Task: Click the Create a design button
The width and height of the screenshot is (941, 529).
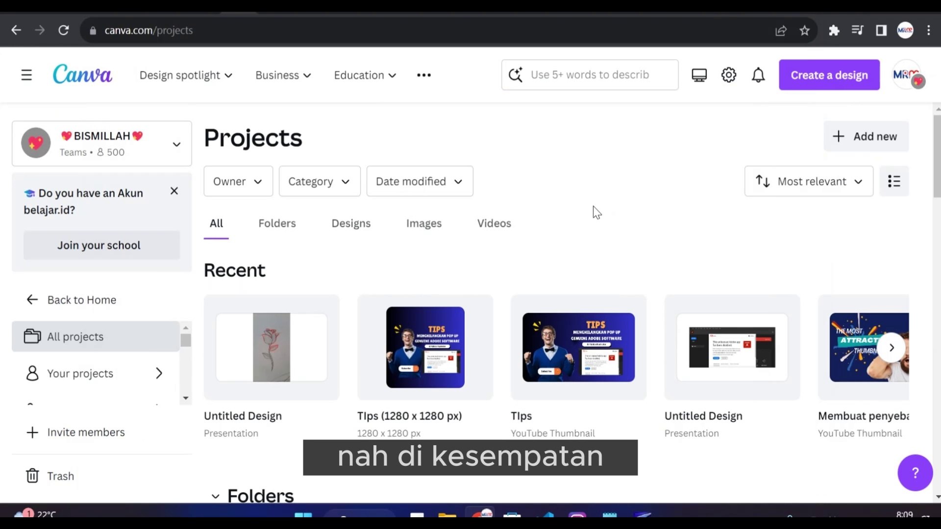Action: pyautogui.click(x=829, y=74)
